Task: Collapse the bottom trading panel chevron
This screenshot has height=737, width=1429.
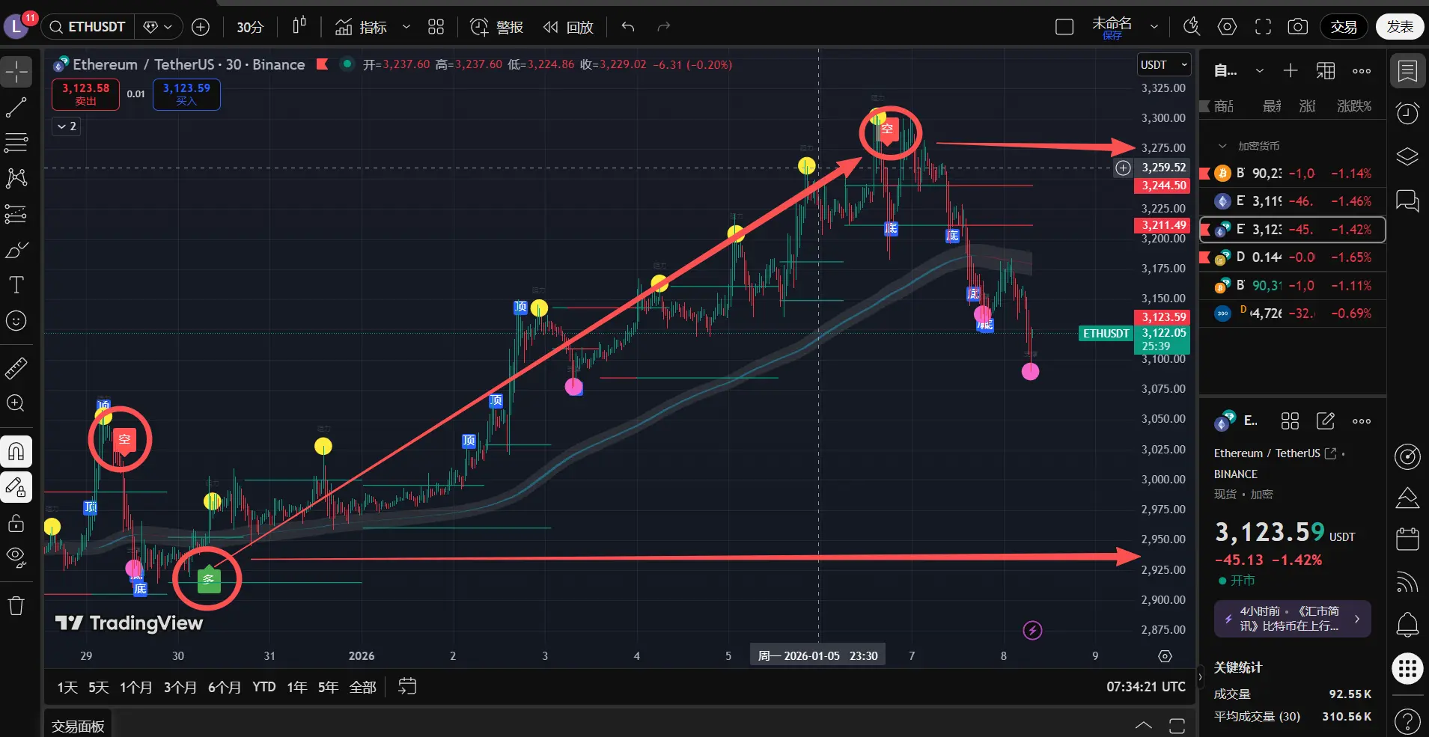Action: (x=1143, y=725)
